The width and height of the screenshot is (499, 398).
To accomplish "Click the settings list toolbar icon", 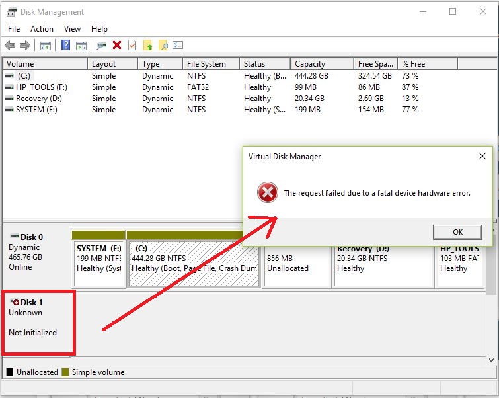I will [178, 45].
